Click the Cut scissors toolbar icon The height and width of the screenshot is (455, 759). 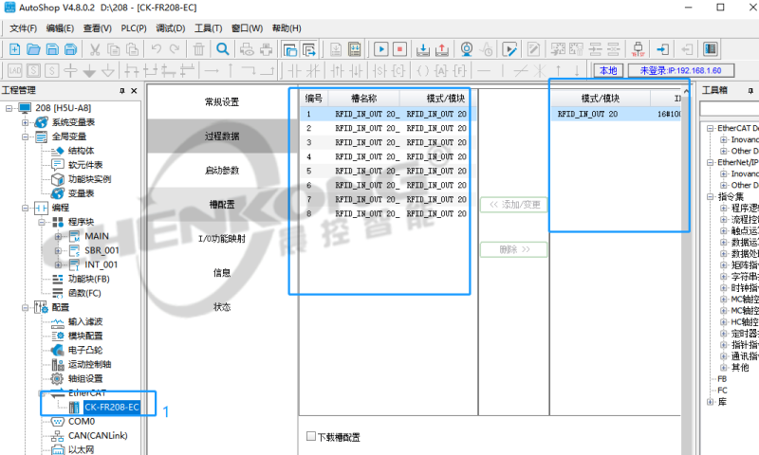(96, 48)
